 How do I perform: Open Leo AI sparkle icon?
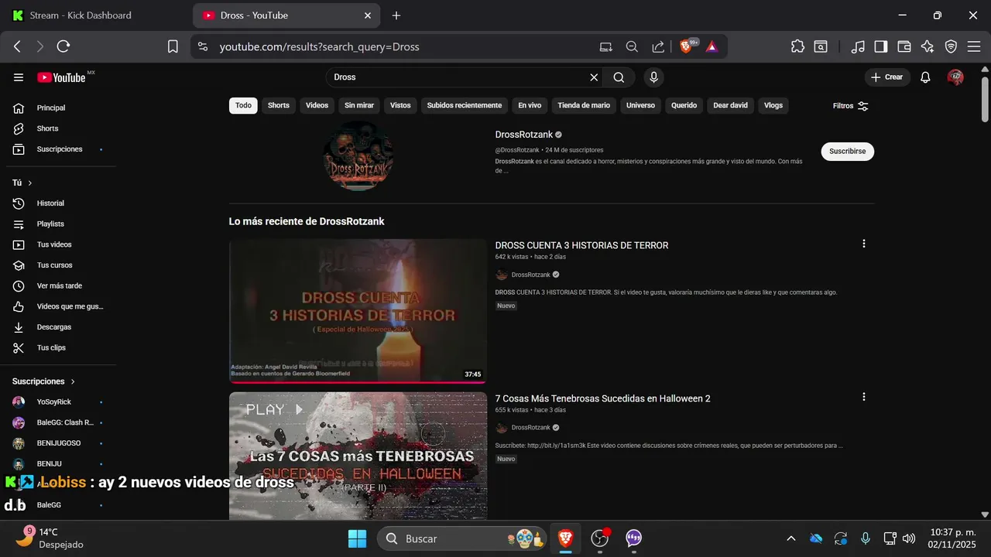[x=928, y=46]
